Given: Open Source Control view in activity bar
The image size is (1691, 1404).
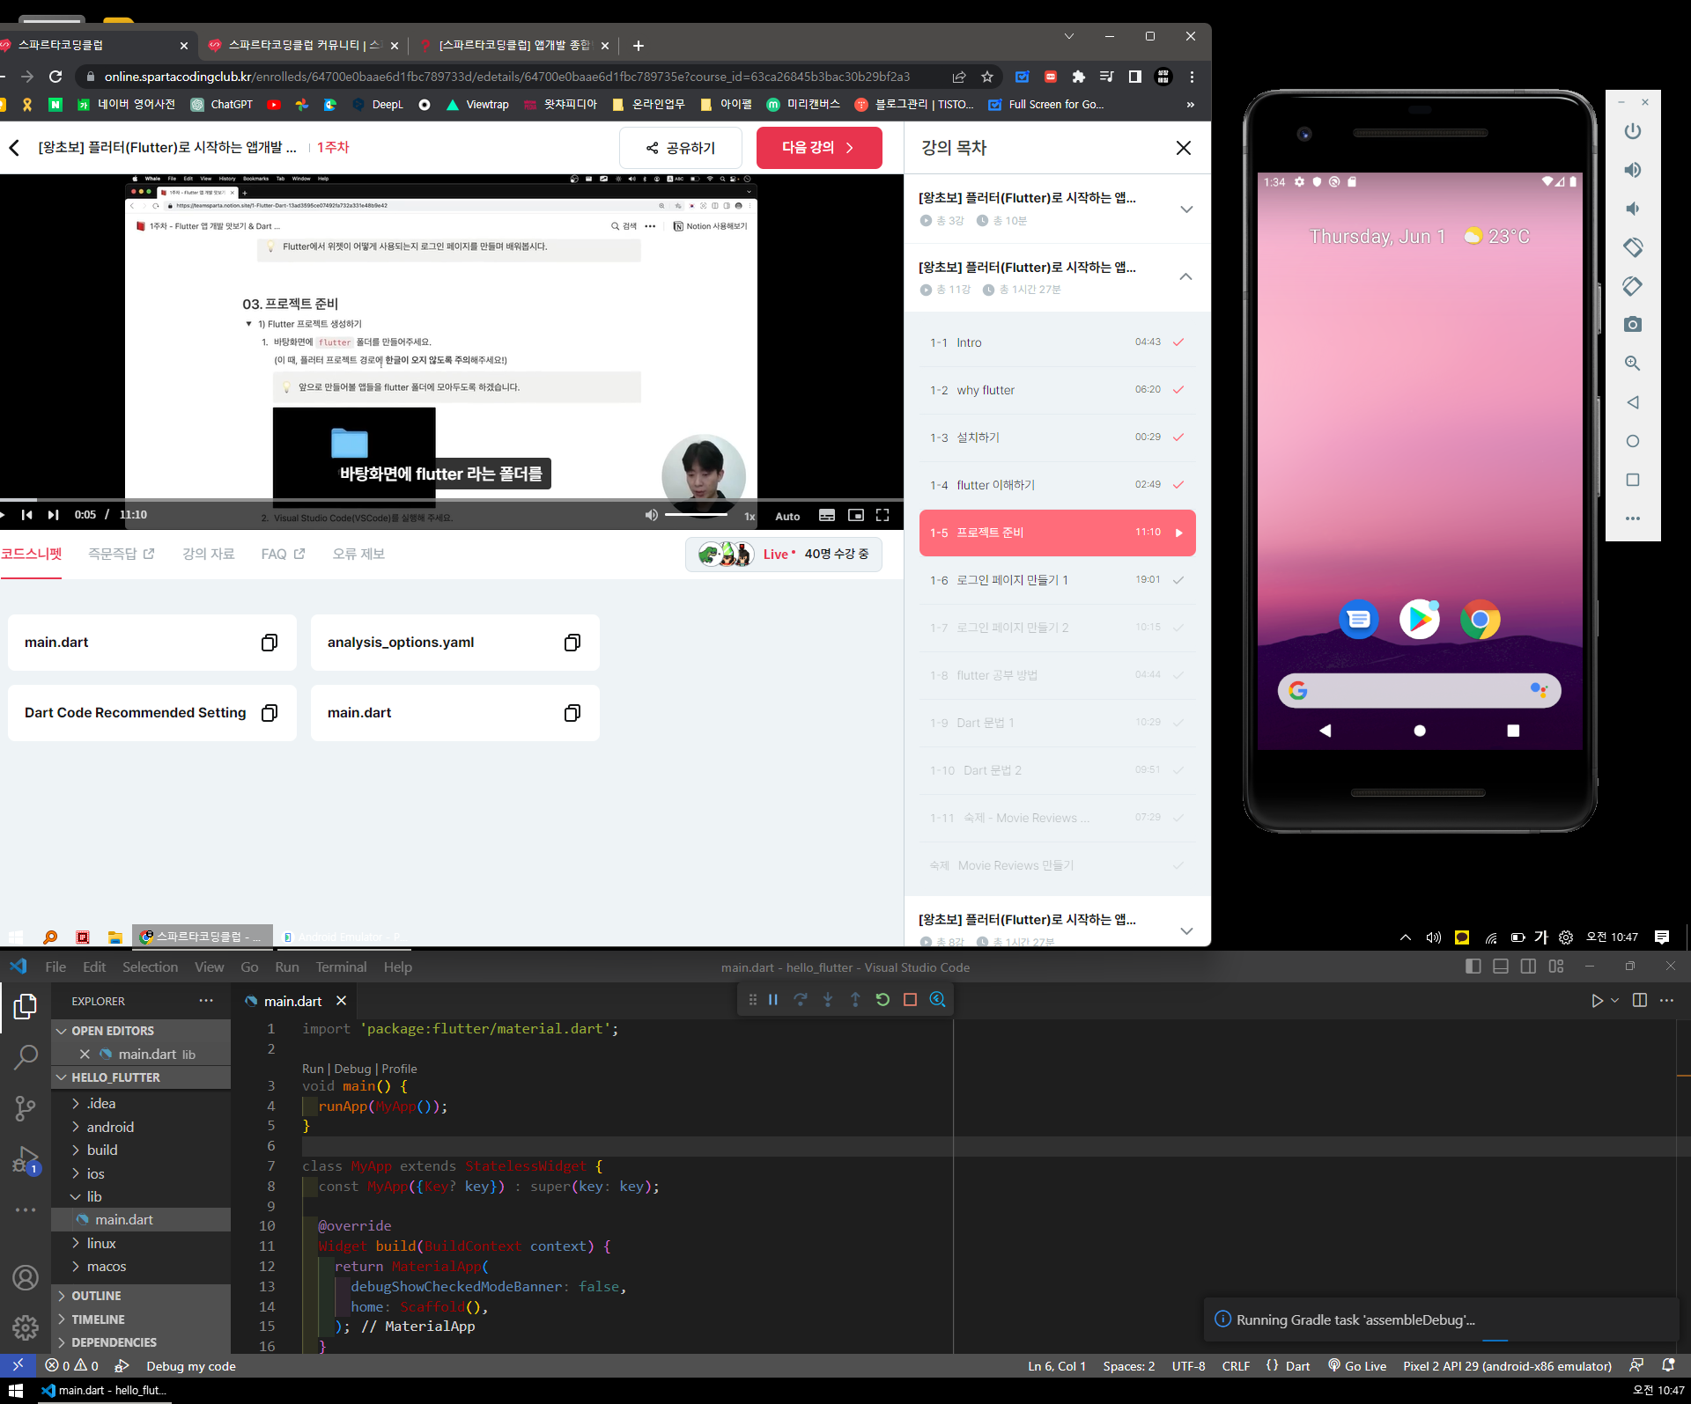Looking at the screenshot, I should pos(26,1108).
